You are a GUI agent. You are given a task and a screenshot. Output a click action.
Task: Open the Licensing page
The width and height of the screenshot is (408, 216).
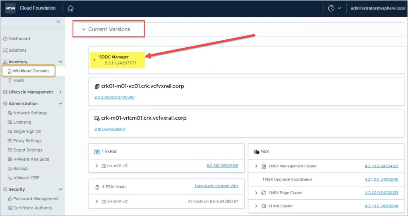[22, 122]
